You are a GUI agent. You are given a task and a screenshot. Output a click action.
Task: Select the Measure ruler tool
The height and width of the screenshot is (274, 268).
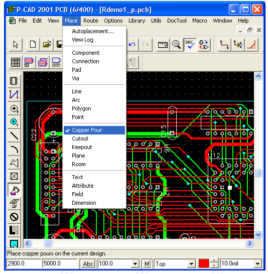[163, 45]
